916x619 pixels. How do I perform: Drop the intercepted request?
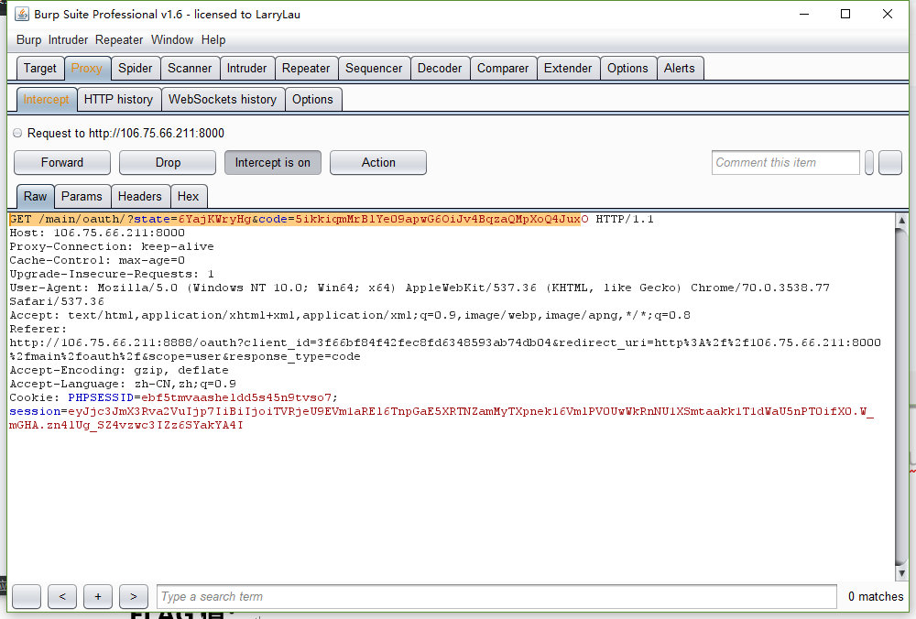click(x=168, y=162)
